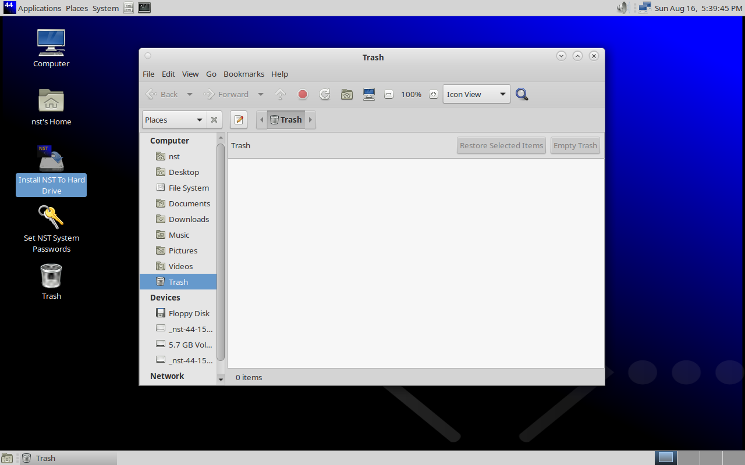Select Documents in the sidebar

click(x=178, y=203)
